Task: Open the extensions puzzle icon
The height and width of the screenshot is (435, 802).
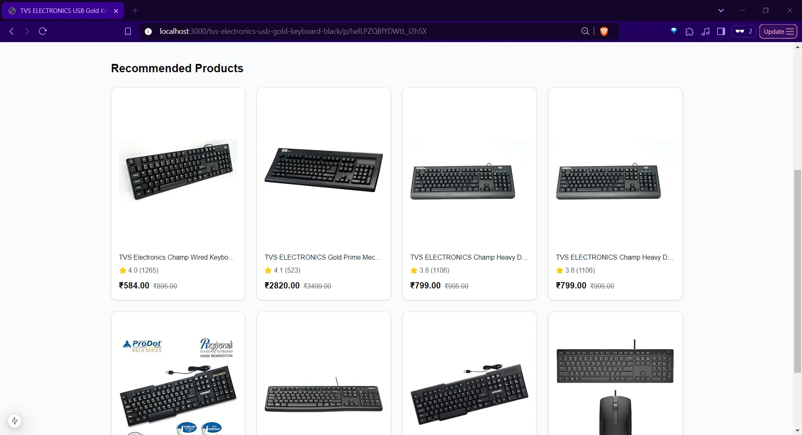Action: 690,31
